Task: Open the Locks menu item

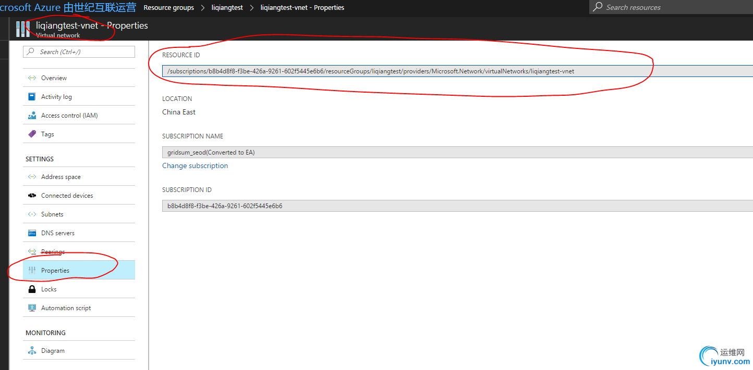Action: click(79, 289)
